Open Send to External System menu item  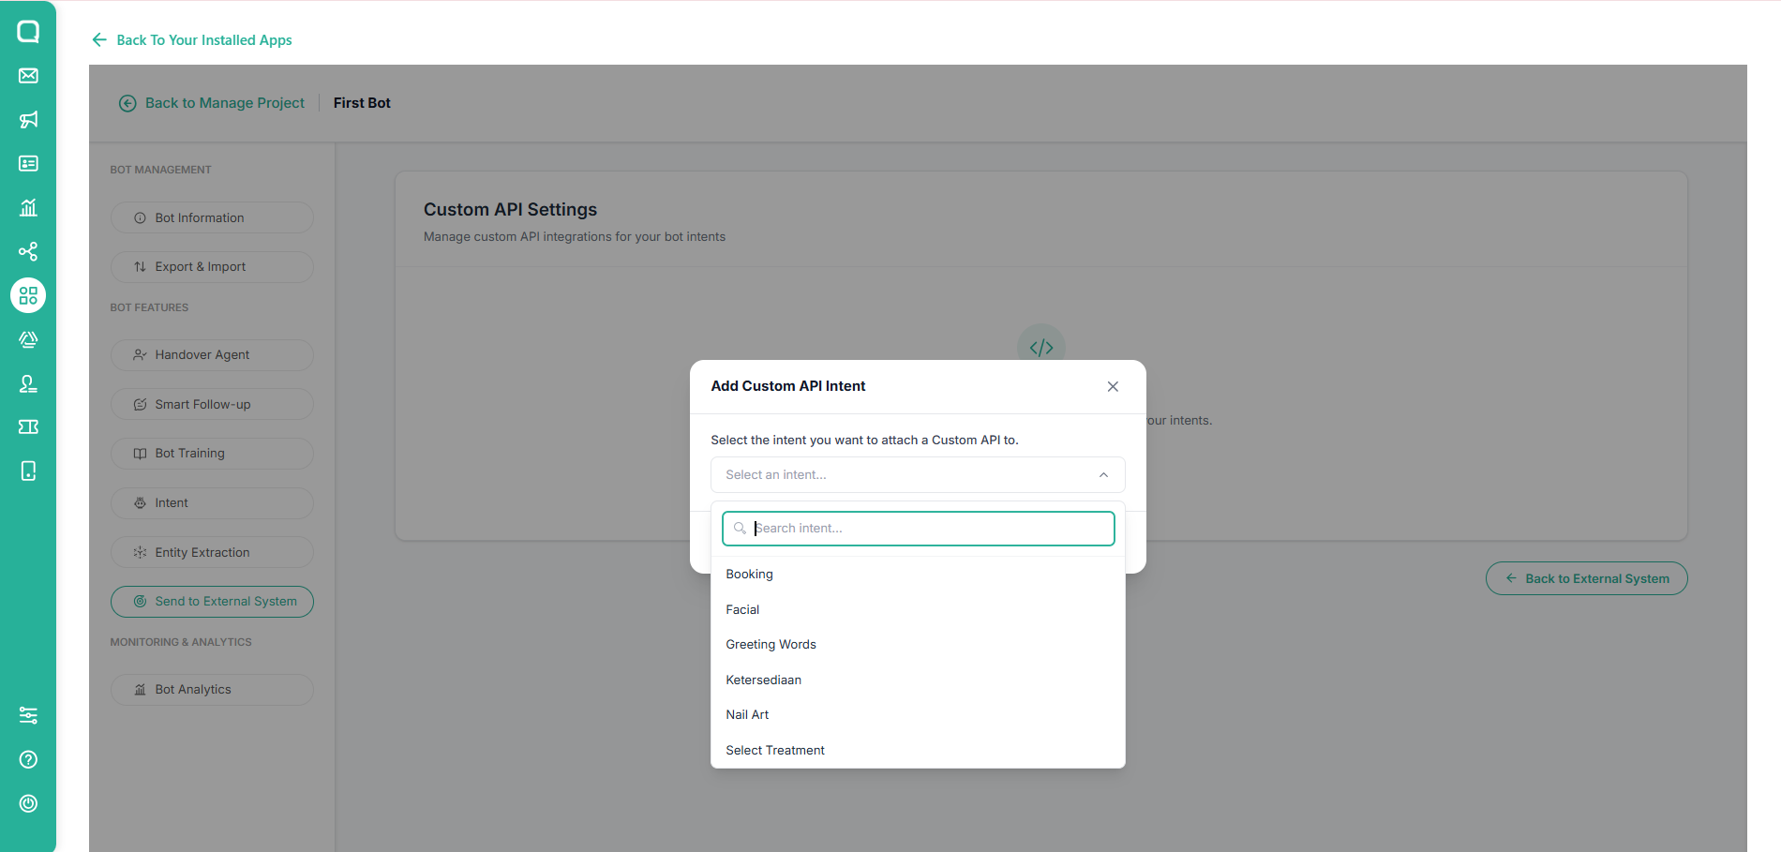(x=212, y=601)
